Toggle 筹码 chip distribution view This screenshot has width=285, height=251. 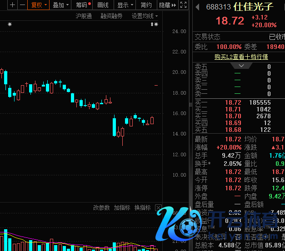coord(82,5)
